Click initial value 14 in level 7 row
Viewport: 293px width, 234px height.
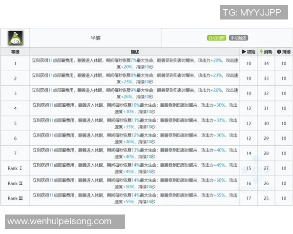pos(249,153)
